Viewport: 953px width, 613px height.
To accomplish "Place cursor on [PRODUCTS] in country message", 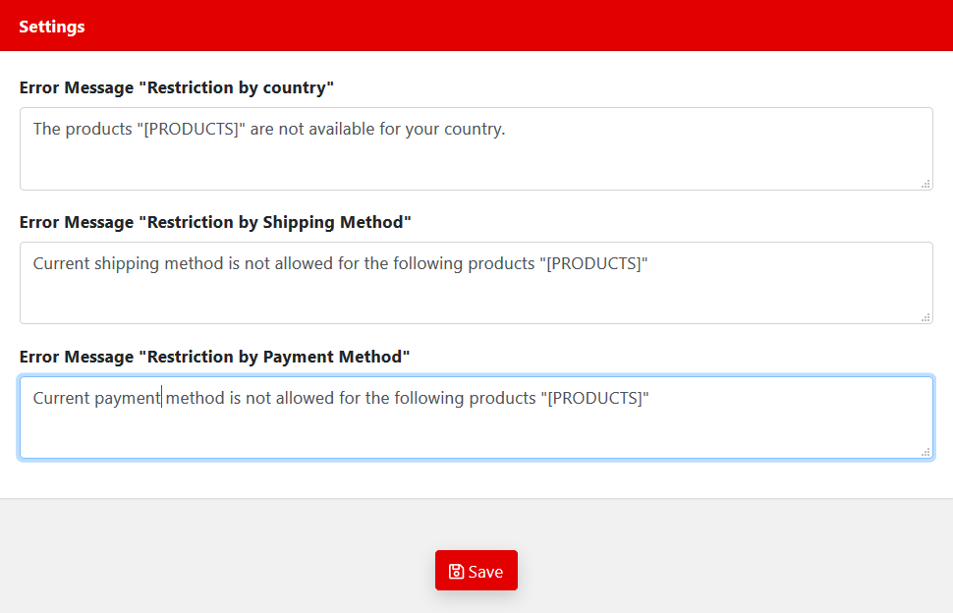I will click(191, 129).
